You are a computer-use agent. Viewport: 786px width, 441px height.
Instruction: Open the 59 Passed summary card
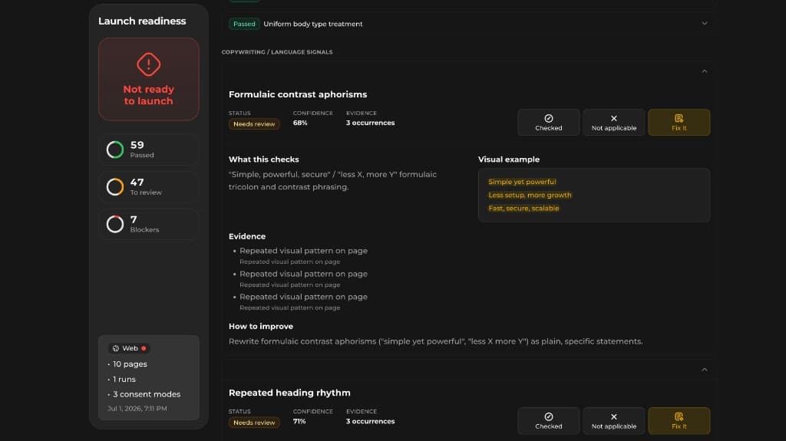(148, 150)
